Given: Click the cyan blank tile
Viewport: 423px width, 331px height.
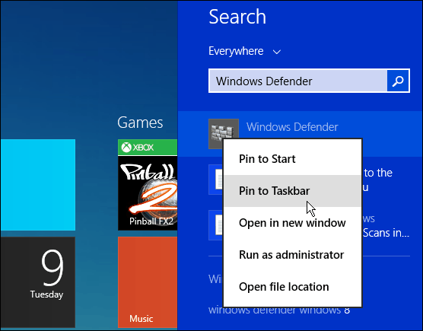Looking at the screenshot, I should 38,184.
